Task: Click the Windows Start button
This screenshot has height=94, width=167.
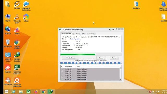Action: pyautogui.click(x=6, y=92)
